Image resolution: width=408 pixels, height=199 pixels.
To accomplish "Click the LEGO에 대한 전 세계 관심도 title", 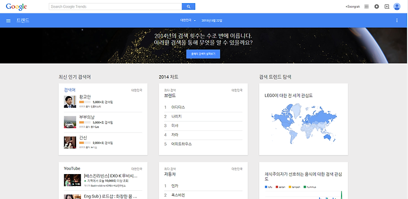I will [x=288, y=96].
